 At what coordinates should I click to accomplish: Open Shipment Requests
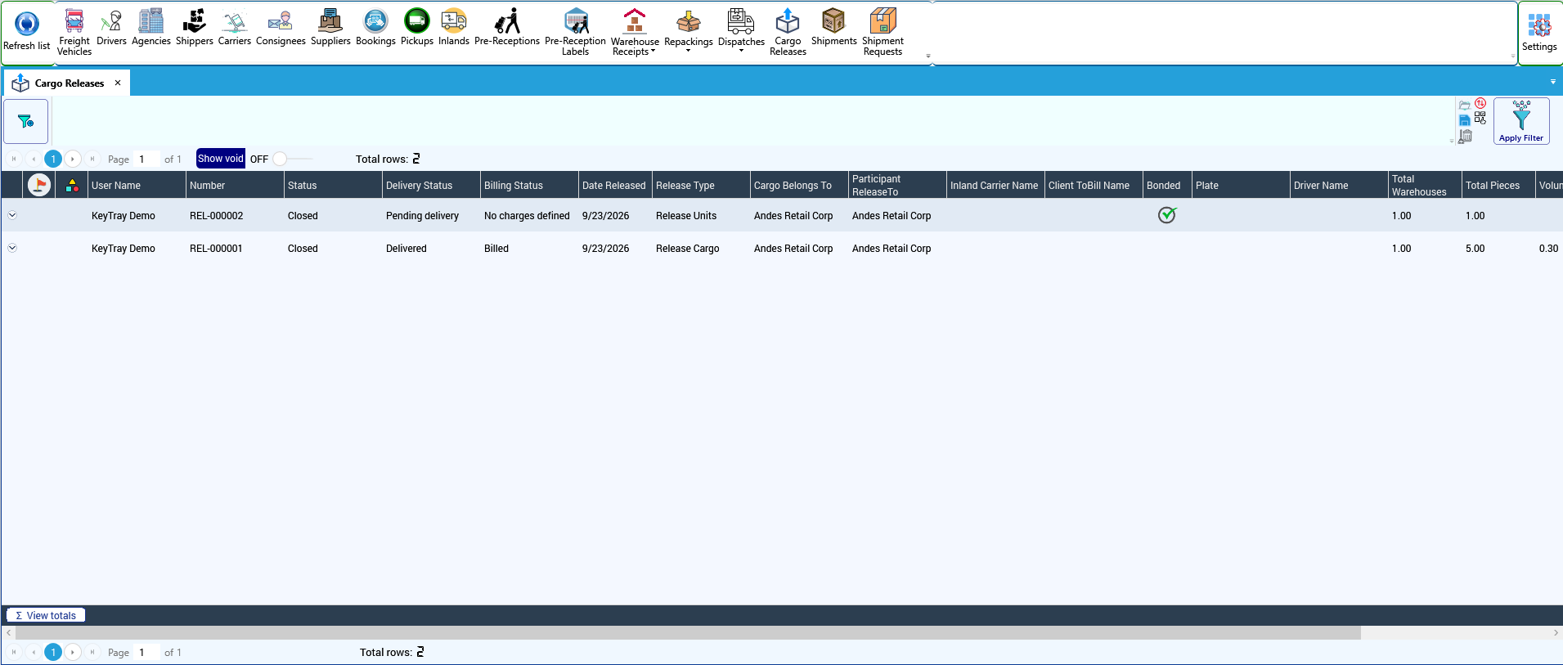[883, 32]
